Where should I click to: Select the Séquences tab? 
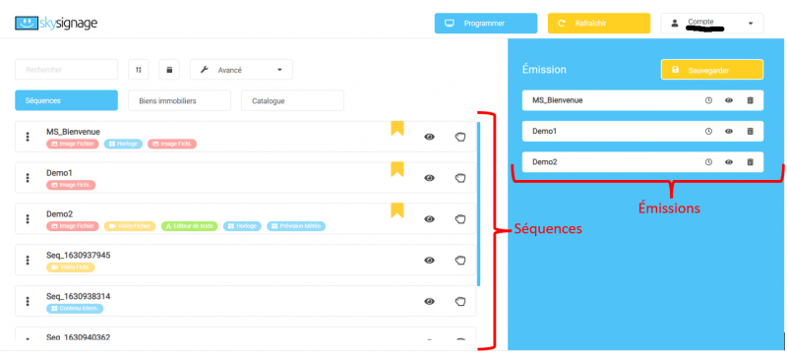[x=66, y=100]
